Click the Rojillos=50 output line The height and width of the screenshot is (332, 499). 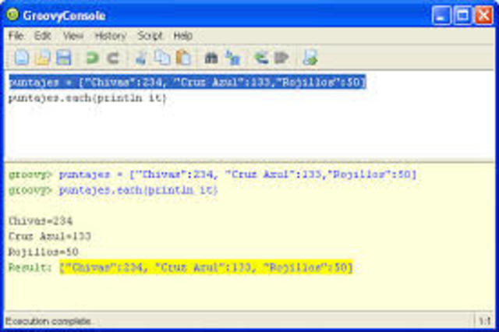pyautogui.click(x=44, y=252)
